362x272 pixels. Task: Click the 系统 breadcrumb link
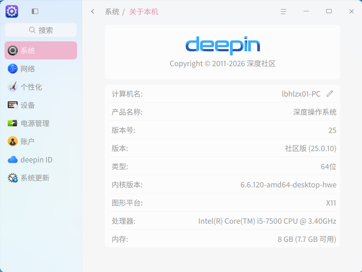coord(112,11)
